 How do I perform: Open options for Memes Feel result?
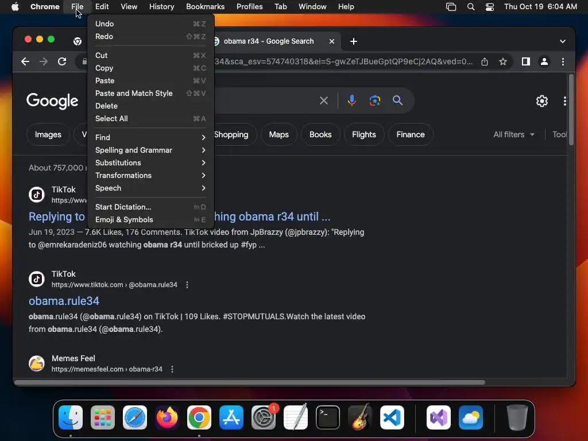pos(172,369)
